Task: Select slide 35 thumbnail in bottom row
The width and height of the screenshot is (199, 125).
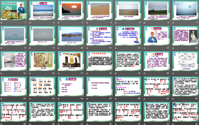Action: coord(185,112)
